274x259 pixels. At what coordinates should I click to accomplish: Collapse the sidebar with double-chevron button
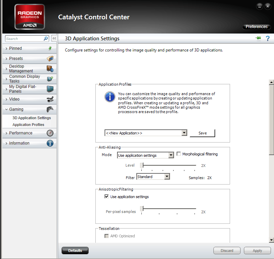coord(54,38)
